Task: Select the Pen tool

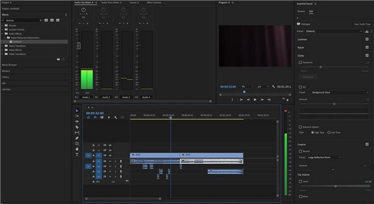Action: [77, 138]
